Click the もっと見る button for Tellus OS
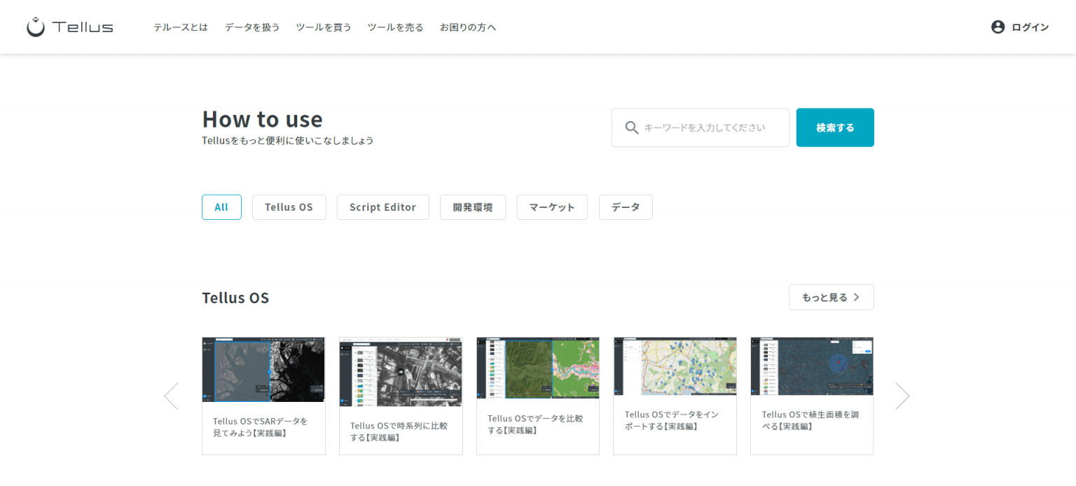1076x486 pixels. 832,297
